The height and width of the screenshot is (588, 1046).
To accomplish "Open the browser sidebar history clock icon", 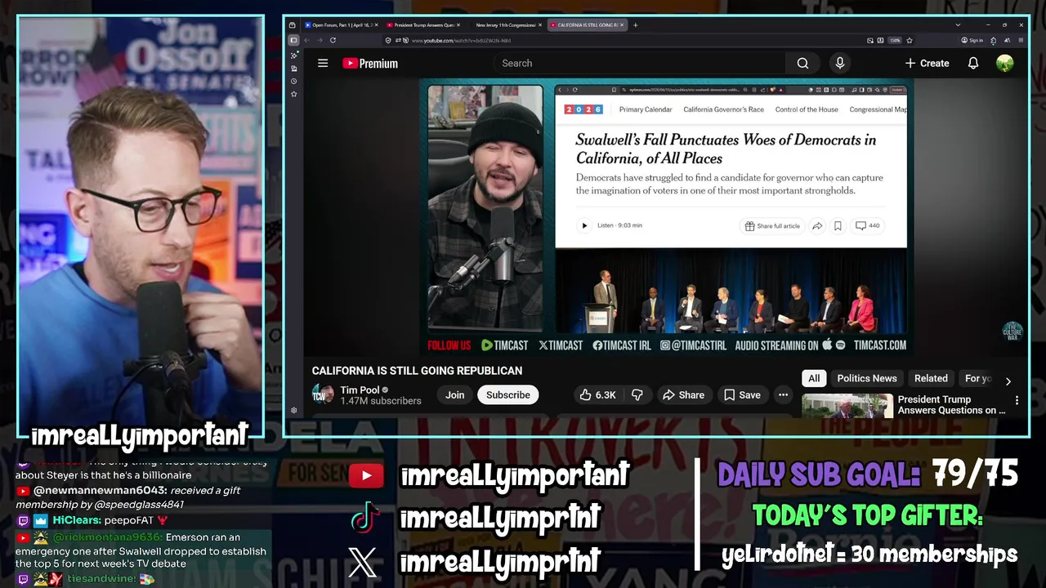I will tap(294, 81).
